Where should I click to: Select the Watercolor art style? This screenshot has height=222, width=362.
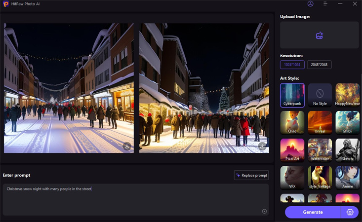point(320,150)
